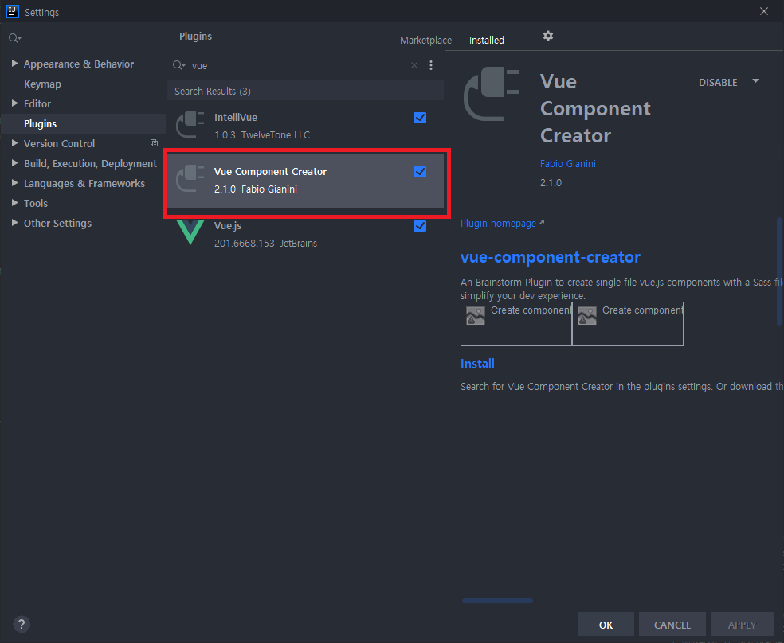Expand Appearance & Behavior section

tap(14, 64)
